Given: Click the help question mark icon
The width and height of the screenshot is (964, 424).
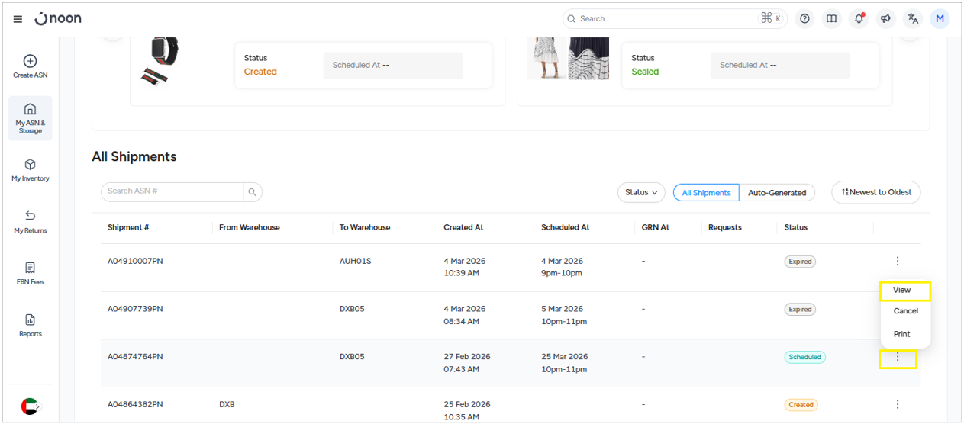Looking at the screenshot, I should [804, 19].
